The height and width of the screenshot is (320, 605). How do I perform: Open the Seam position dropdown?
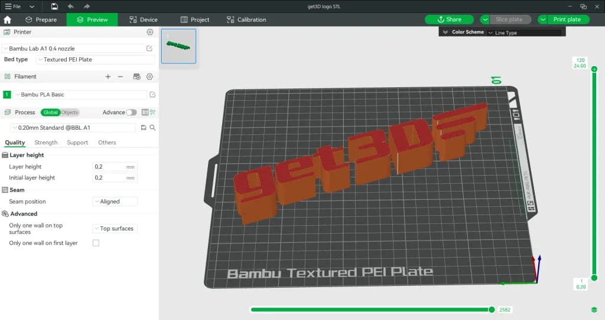[115, 202]
